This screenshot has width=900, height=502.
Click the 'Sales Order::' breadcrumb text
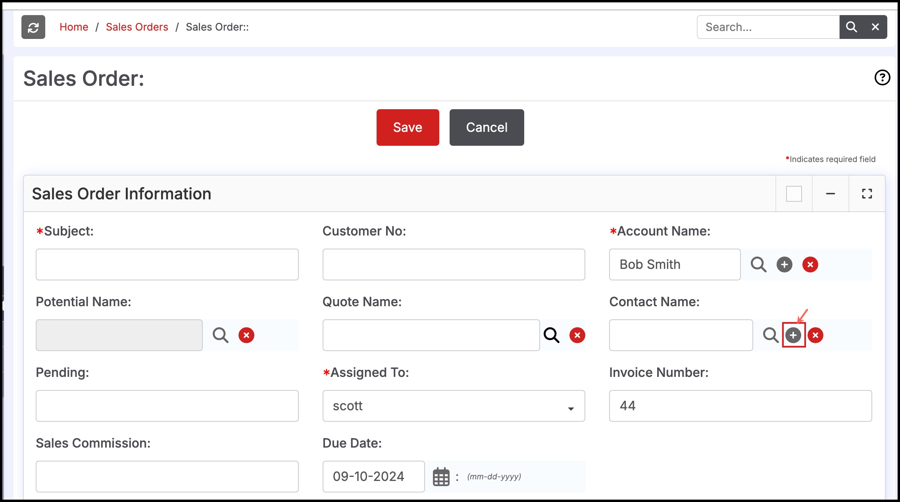(217, 27)
